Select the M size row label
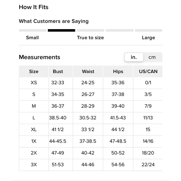This screenshot has width=181, height=181. [x=34, y=106]
